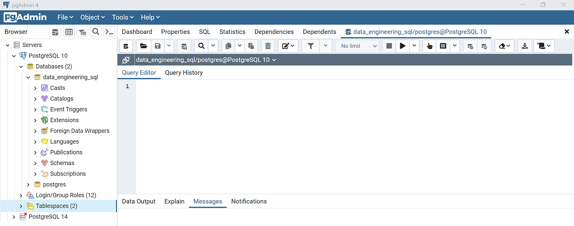
Task: Switch to the Dashboard tab
Action: coord(137,32)
